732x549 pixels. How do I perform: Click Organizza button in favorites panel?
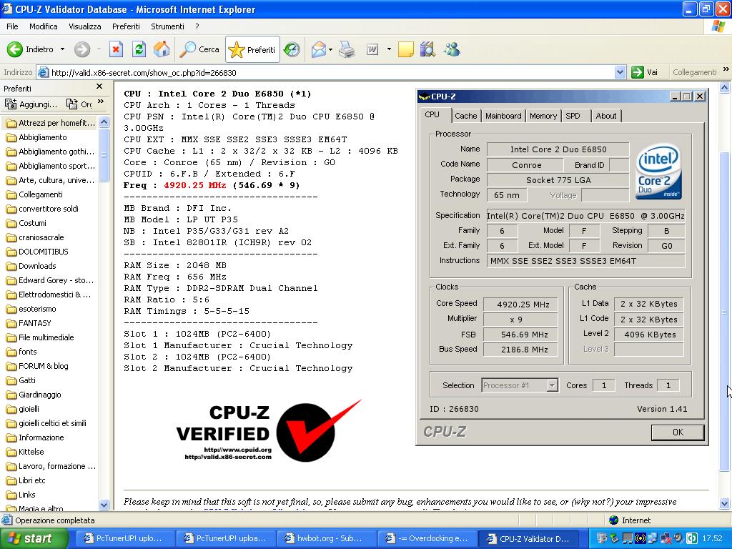point(79,104)
